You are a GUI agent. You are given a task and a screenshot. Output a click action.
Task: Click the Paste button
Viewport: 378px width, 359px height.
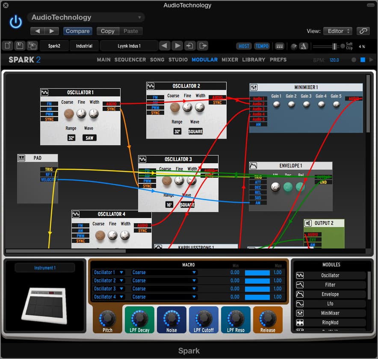pos(131,31)
